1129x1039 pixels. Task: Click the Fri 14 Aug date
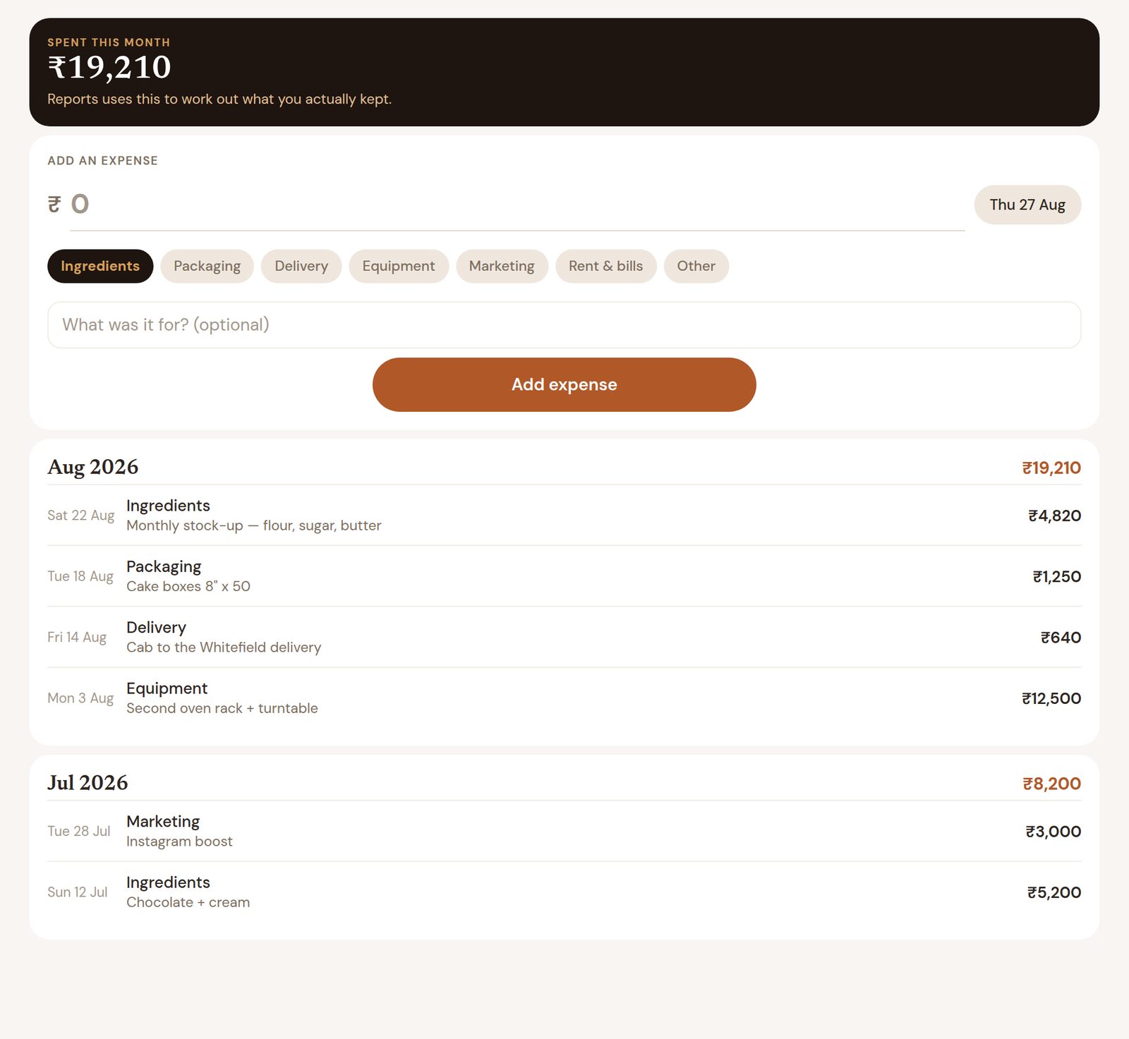(77, 637)
